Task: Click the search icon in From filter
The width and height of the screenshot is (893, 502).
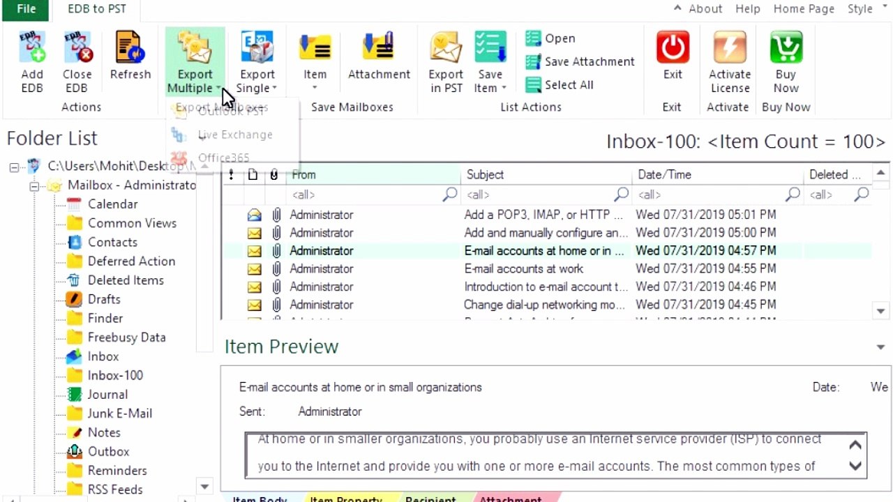Action: tap(450, 195)
